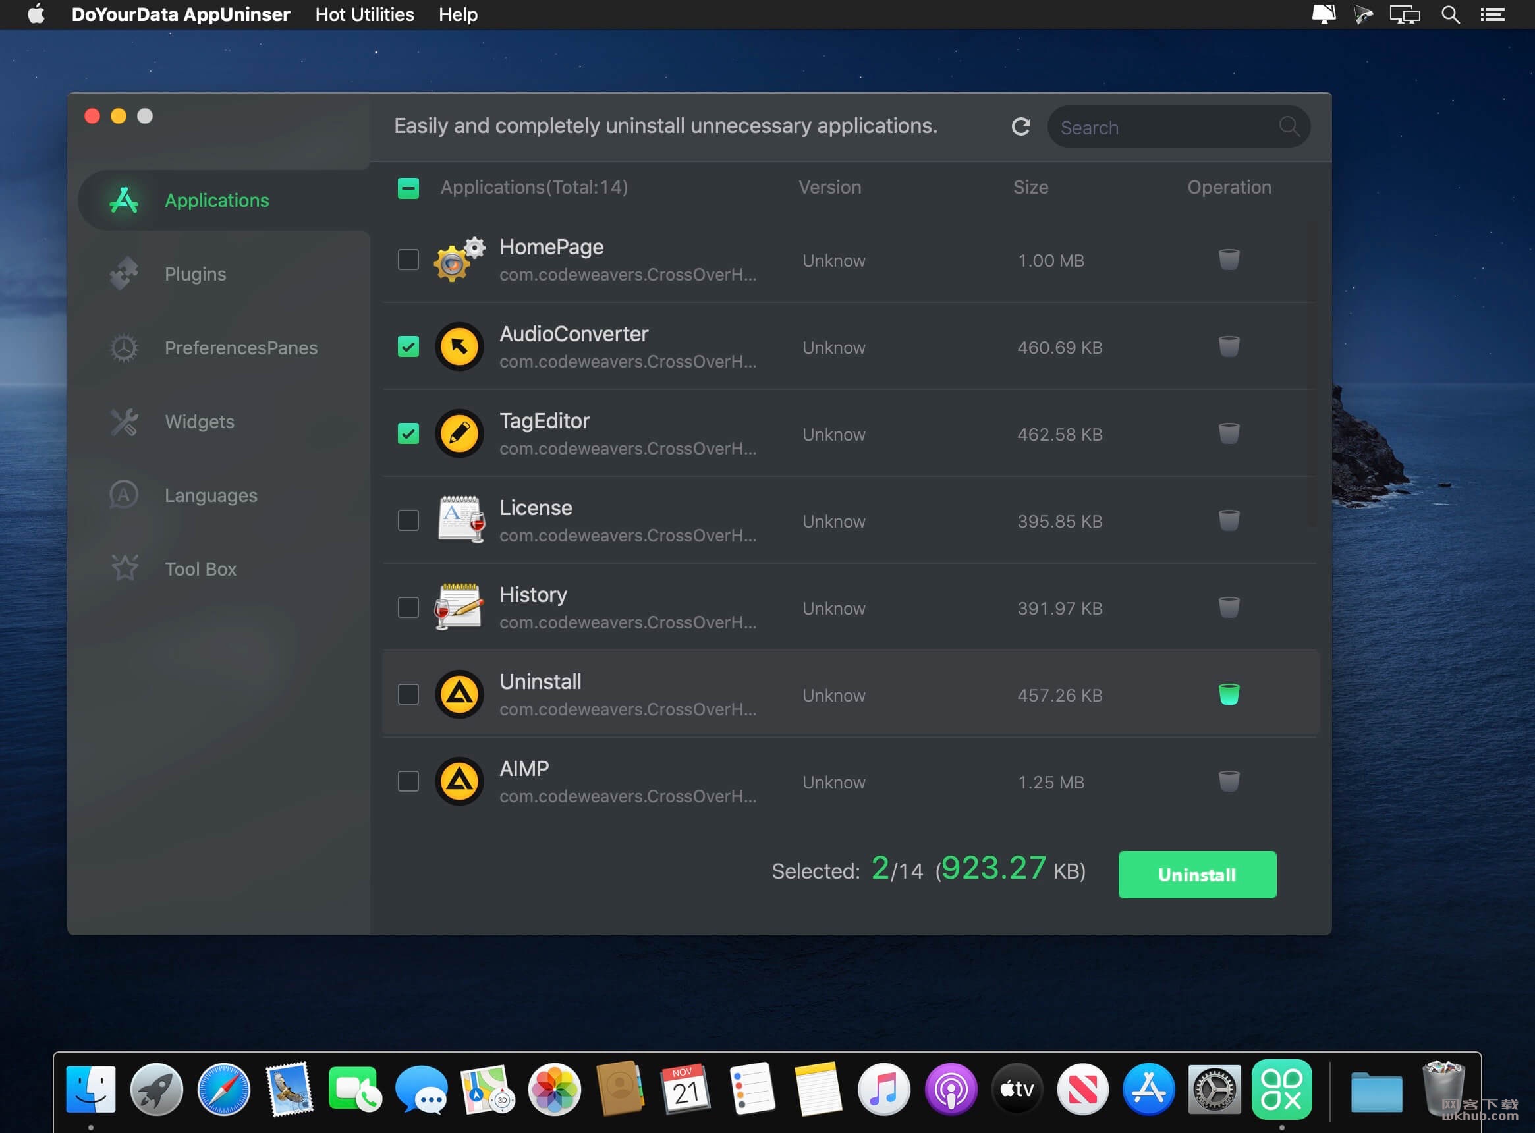This screenshot has height=1133, width=1535.
Task: Switch to the Tool Box sidebar tab
Action: 224,568
